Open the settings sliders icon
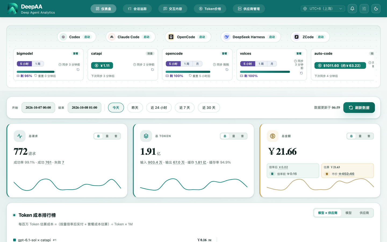 click(x=364, y=9)
